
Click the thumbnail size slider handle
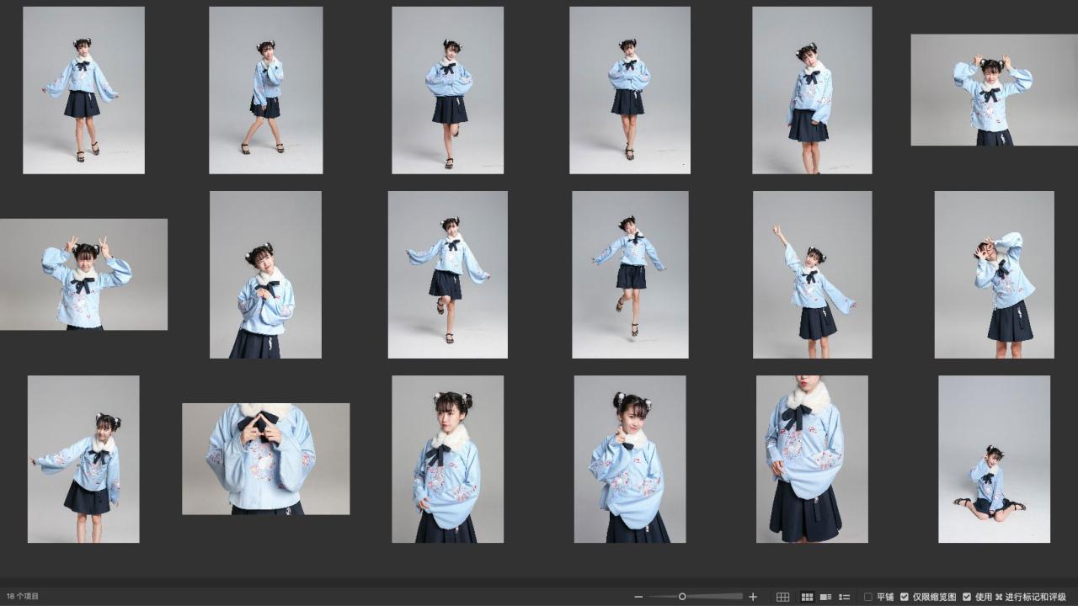[682, 597]
